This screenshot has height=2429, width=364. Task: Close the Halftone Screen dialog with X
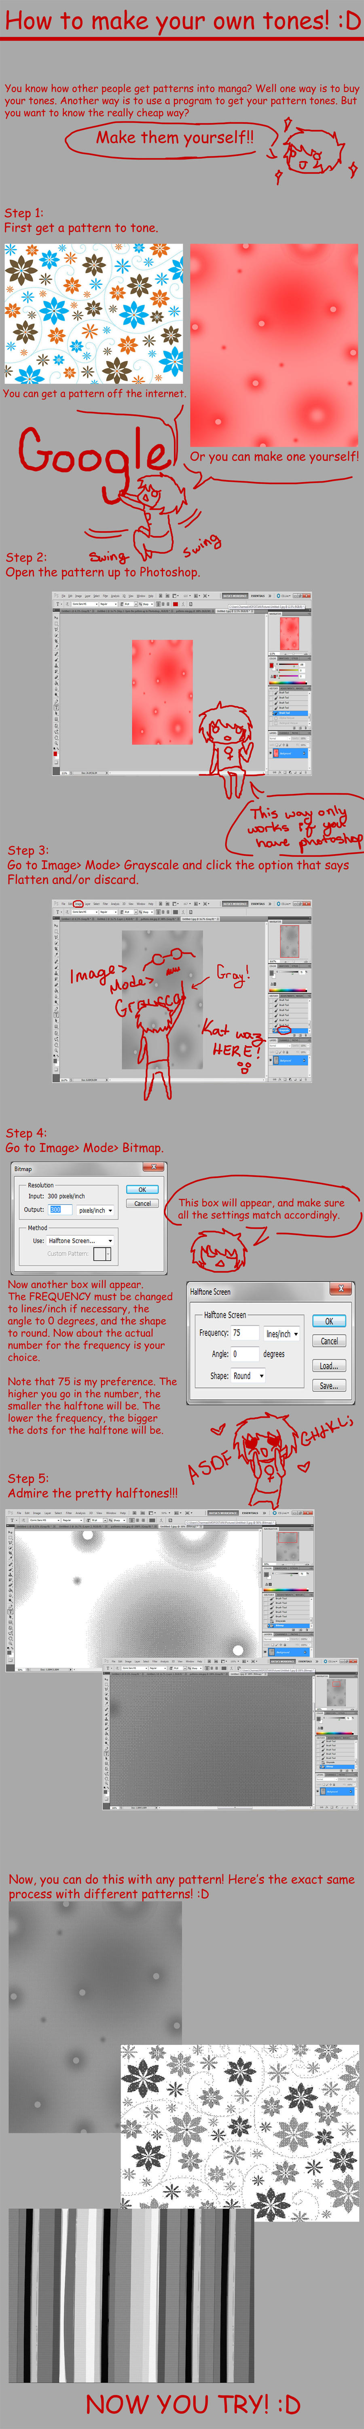click(341, 1288)
